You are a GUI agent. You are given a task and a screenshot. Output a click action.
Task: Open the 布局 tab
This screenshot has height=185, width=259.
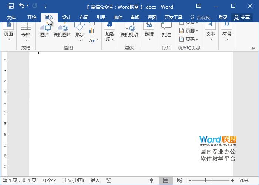point(84,17)
